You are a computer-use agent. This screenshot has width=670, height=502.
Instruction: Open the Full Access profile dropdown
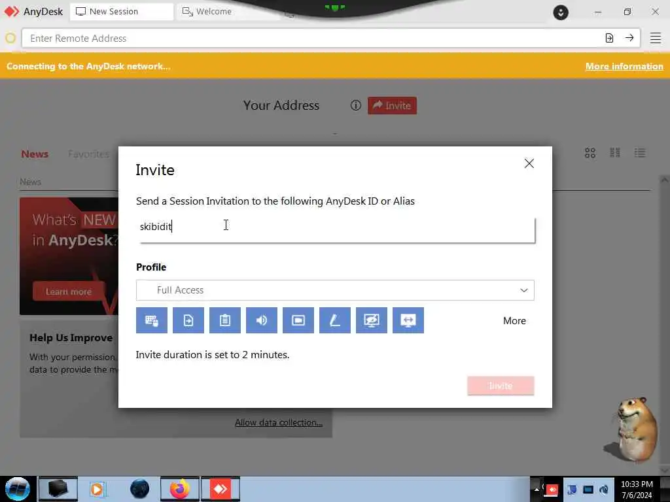click(x=335, y=290)
